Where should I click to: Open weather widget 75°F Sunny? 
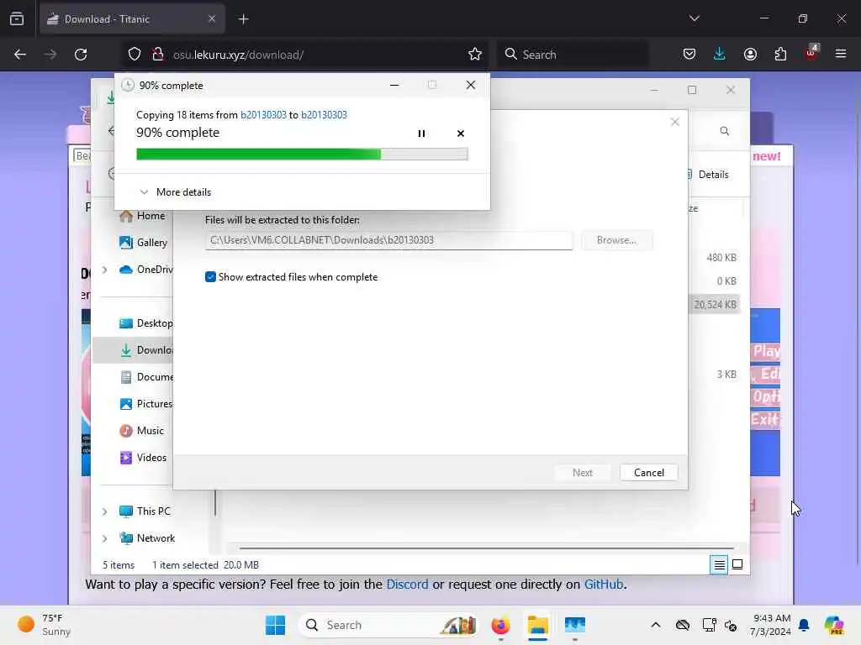[44, 625]
